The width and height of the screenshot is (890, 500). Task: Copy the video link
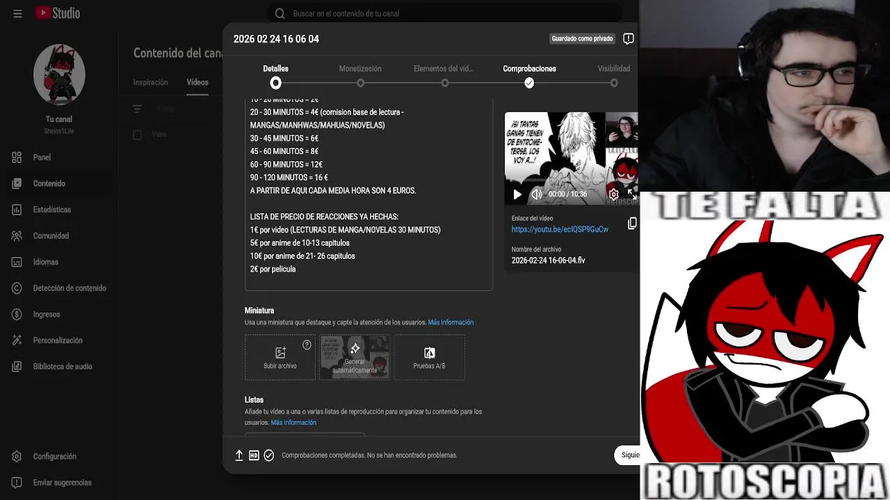(x=631, y=224)
